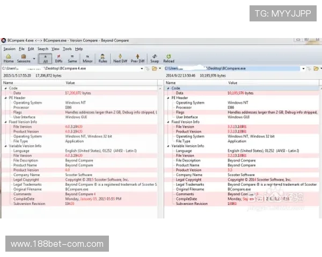This screenshot has width=322, height=257.
Task: Collapse the left PE Header section
Action: [x=5, y=98]
